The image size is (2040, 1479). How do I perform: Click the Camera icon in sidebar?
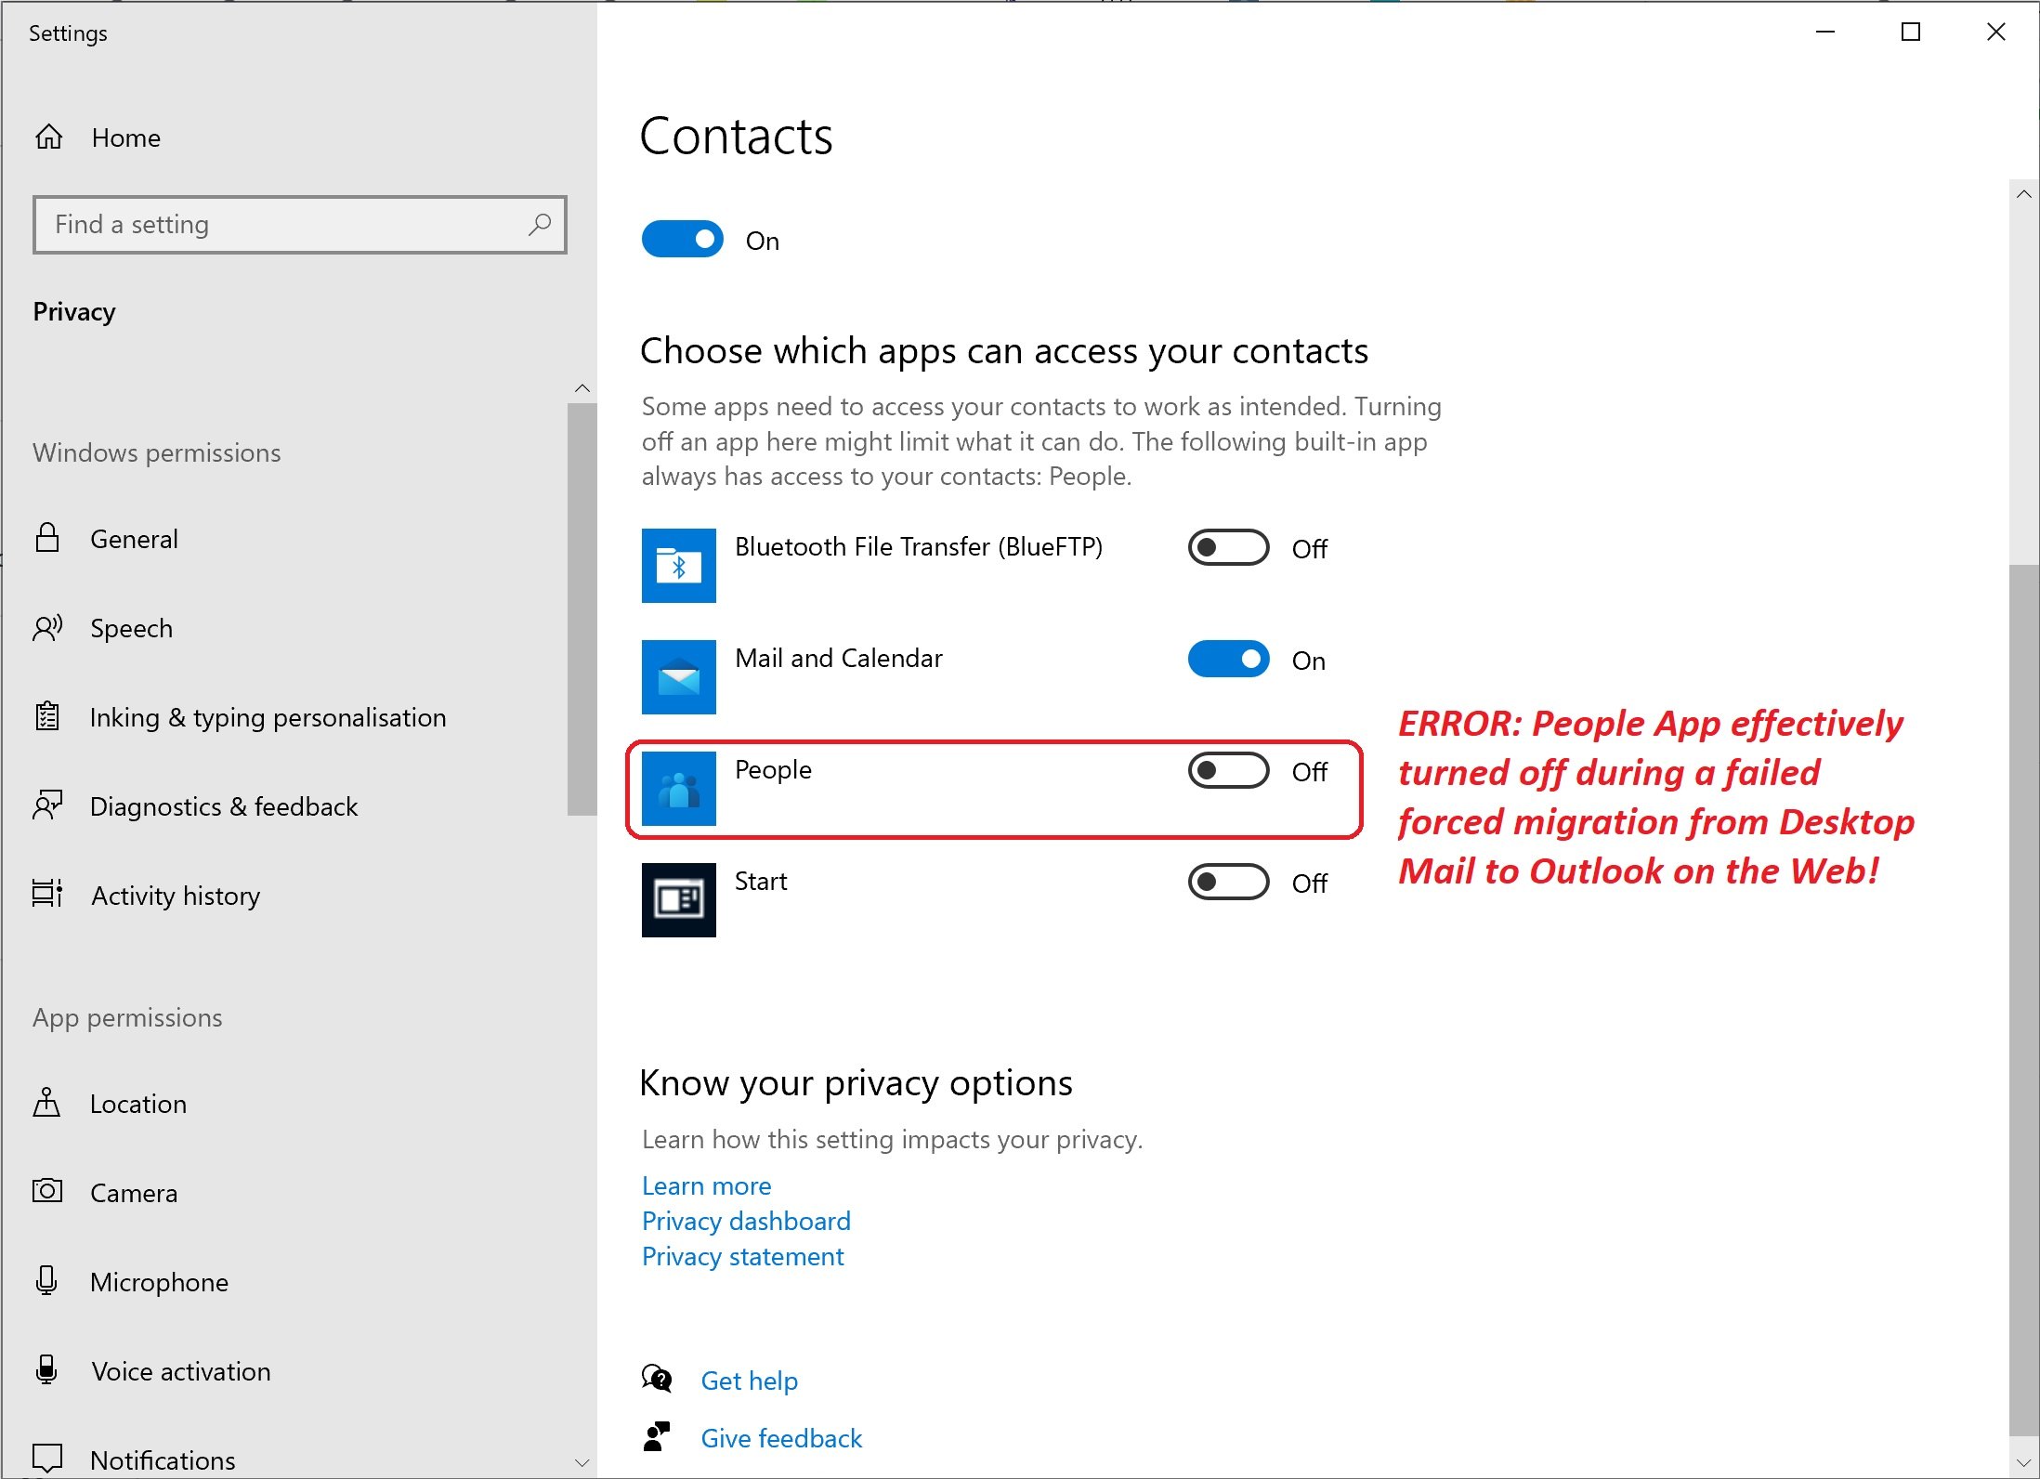(x=47, y=1191)
